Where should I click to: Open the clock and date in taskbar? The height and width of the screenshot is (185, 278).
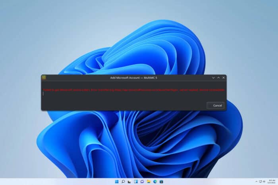[271, 182]
